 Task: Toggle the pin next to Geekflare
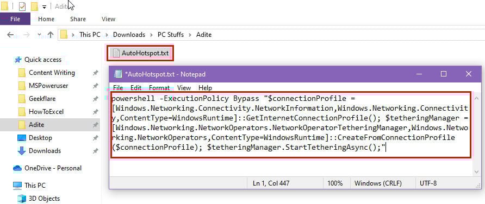click(96, 99)
